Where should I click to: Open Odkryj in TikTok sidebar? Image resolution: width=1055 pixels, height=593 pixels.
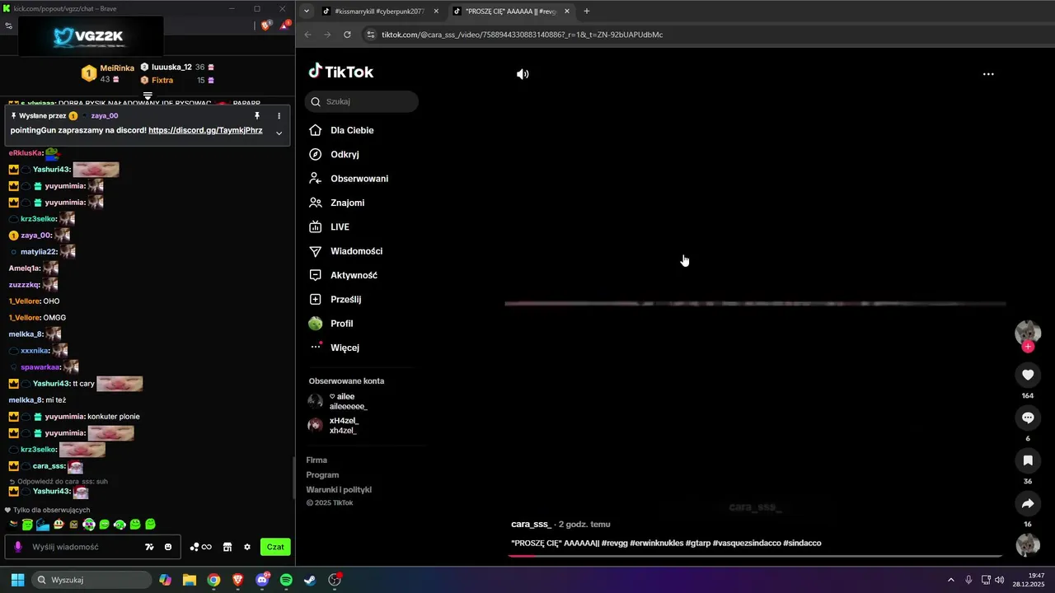(345, 154)
